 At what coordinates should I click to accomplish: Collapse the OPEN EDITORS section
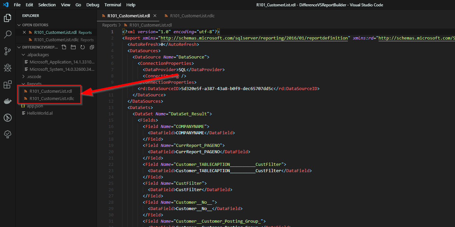coord(19,25)
